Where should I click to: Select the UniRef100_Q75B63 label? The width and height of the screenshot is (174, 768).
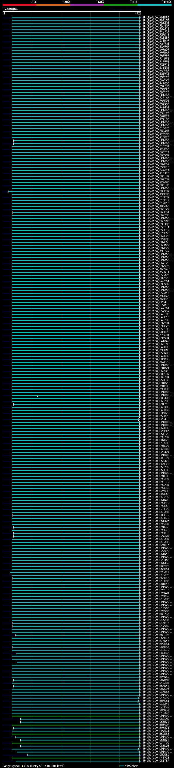[156, 53]
